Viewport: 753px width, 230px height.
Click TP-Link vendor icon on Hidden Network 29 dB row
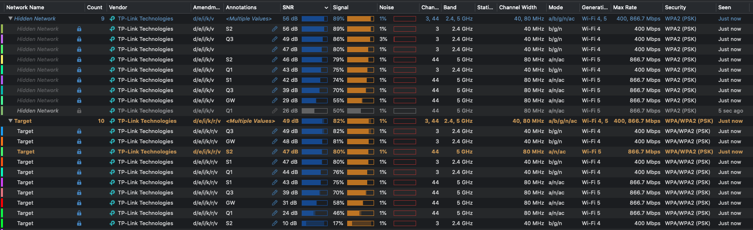click(112, 100)
